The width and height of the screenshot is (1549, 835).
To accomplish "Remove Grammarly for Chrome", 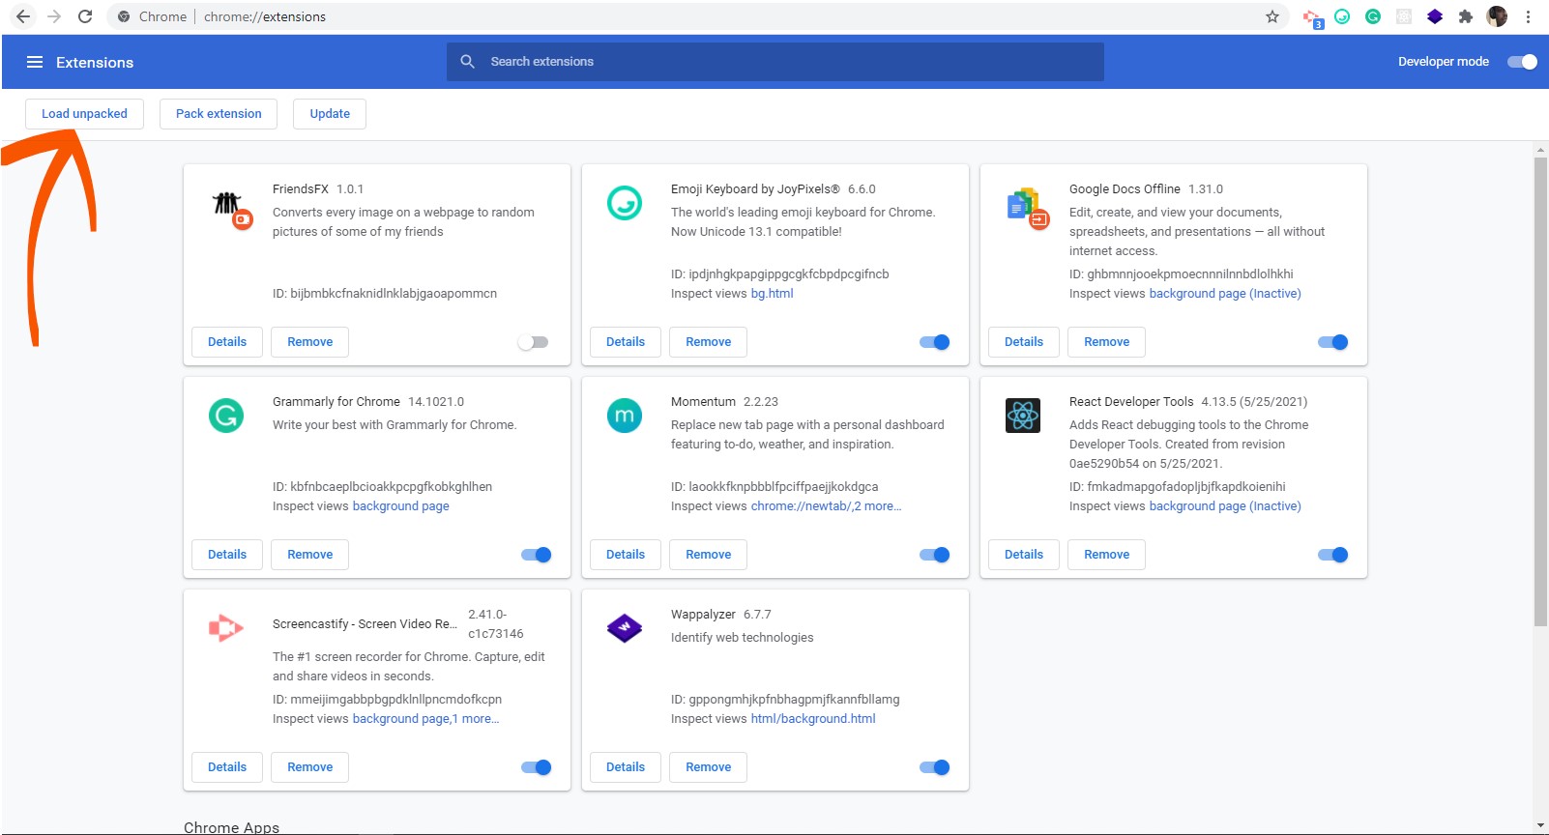I will tap(309, 555).
